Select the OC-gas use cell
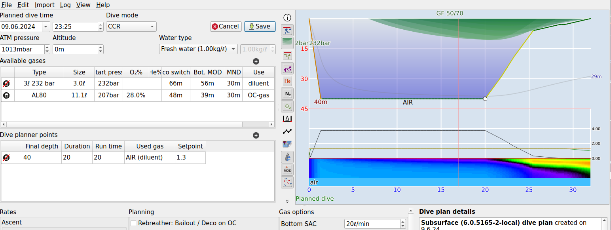Screen dimensions: 611x230 coord(258,95)
